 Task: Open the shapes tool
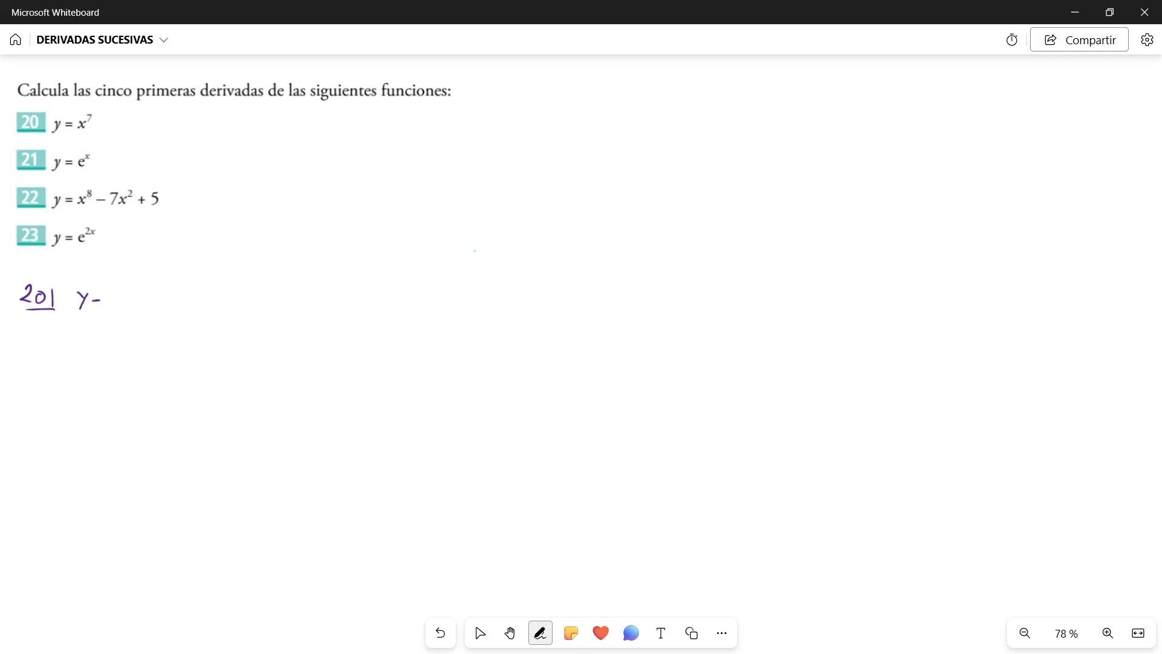click(691, 633)
